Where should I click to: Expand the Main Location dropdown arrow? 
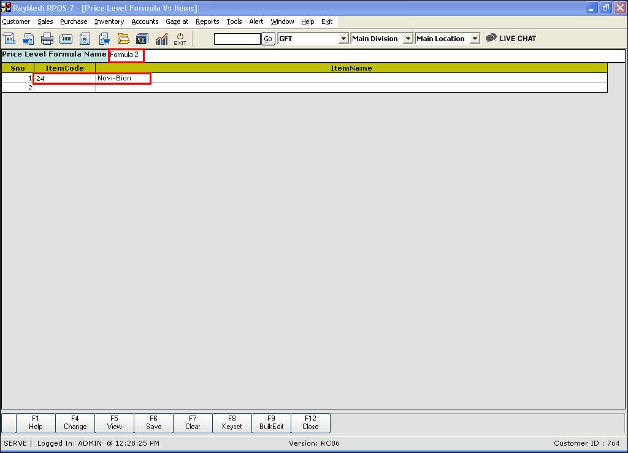(x=475, y=39)
